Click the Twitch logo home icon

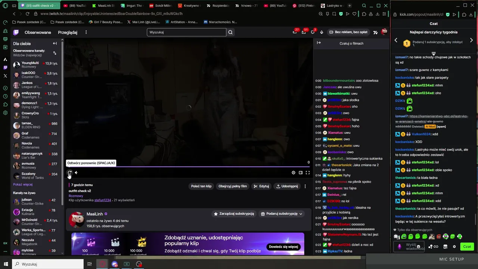pyautogui.click(x=16, y=33)
